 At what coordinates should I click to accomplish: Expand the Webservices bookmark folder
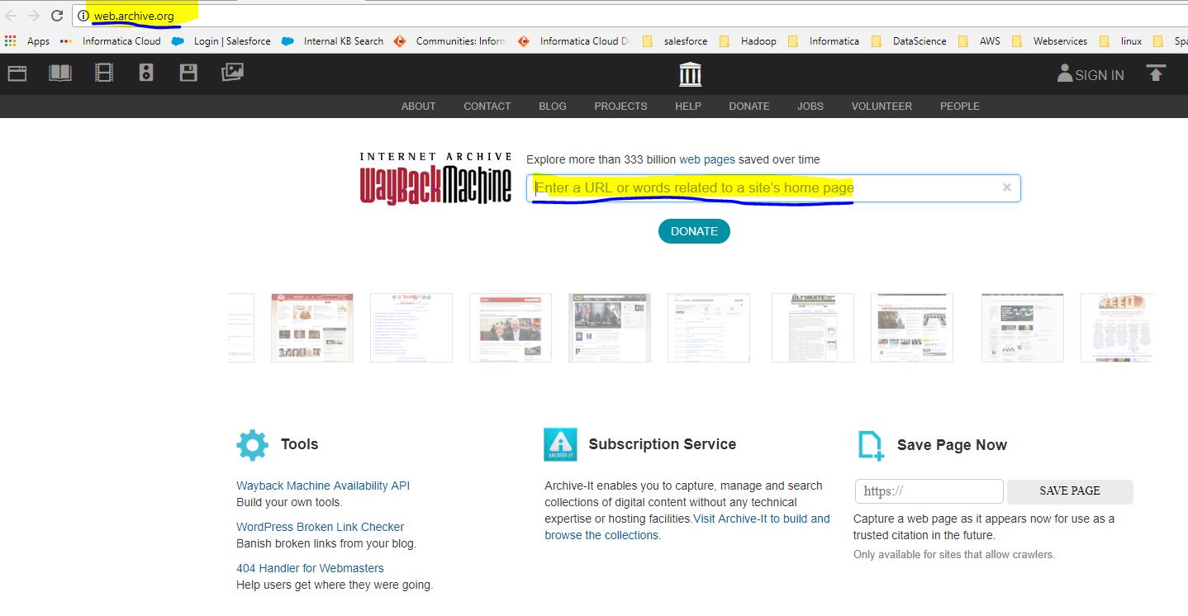coord(1049,40)
